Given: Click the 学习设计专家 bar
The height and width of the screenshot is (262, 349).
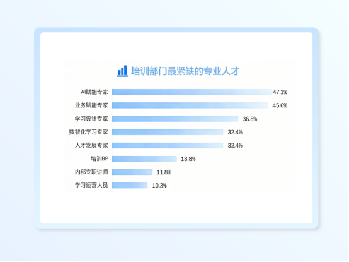Looking at the screenshot, I should (175, 119).
